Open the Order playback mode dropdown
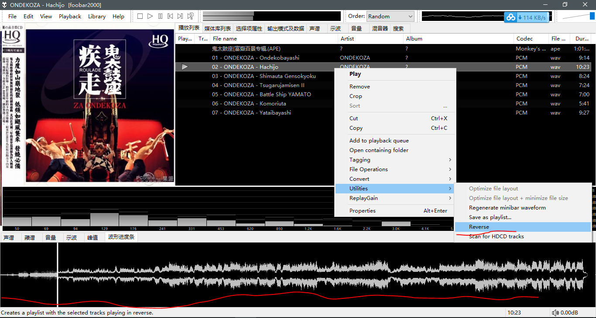The image size is (596, 318). click(390, 16)
